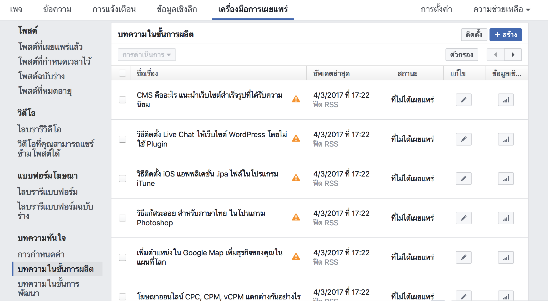Open โพสต์ที่เผยแพร่แล้ว in sidebar
Viewport: 548px width, 301px height.
tap(50, 47)
